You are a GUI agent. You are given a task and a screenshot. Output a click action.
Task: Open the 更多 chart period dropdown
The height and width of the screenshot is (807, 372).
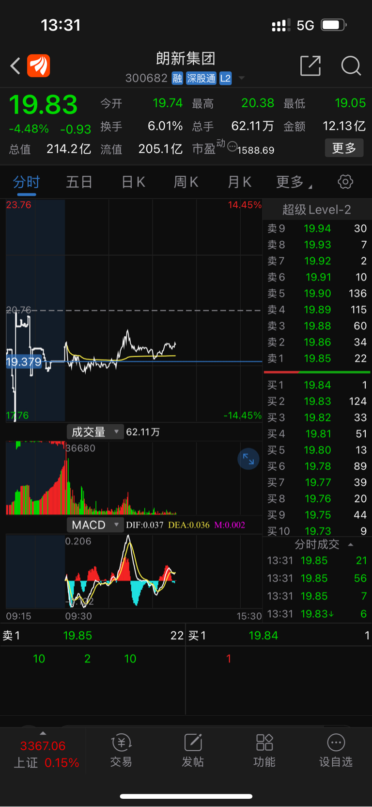pos(294,182)
